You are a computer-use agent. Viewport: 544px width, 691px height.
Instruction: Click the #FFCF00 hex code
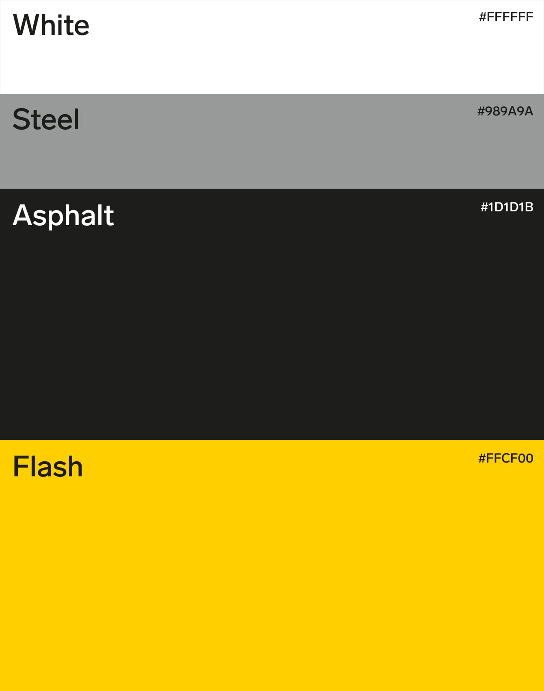click(505, 458)
